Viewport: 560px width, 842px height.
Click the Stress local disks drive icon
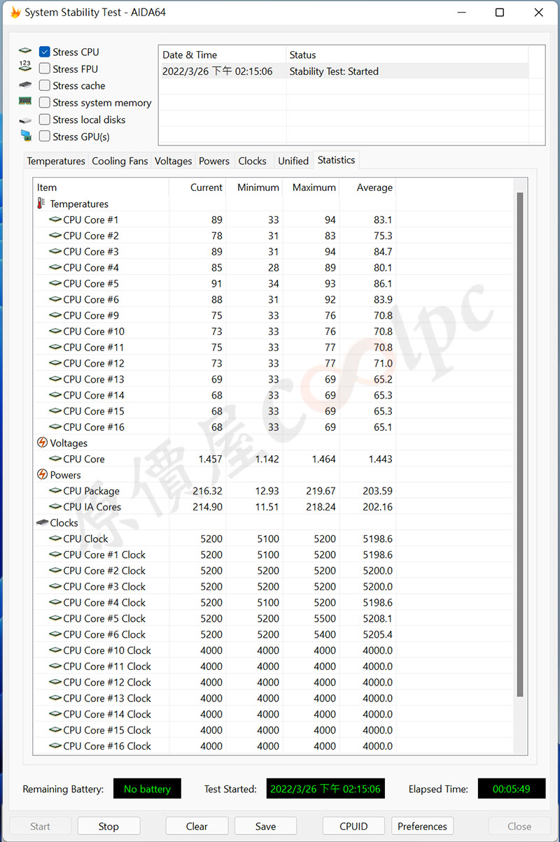click(x=25, y=120)
